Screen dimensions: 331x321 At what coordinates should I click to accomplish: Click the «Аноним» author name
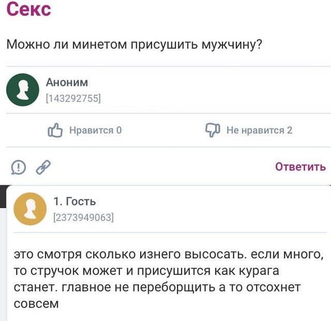pyautogui.click(x=67, y=82)
